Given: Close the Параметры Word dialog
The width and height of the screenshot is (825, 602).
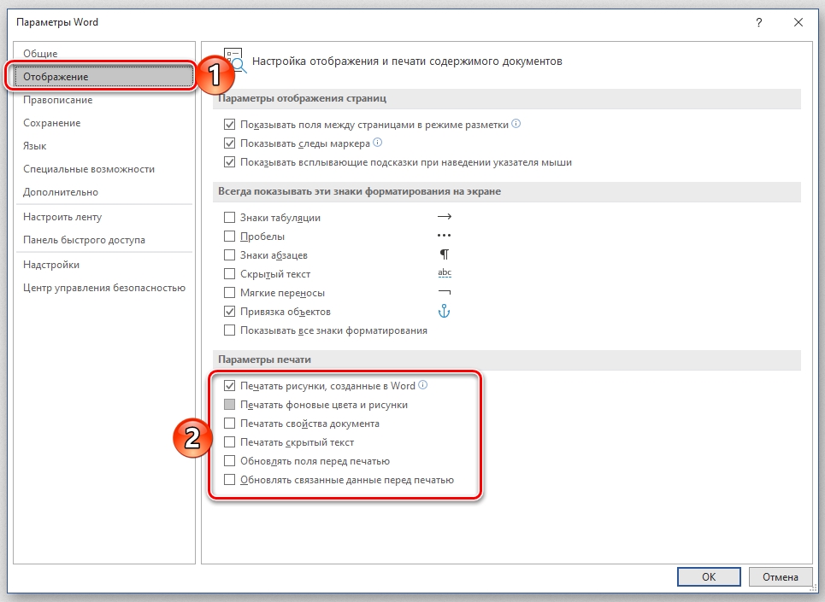Looking at the screenshot, I should pos(796,22).
